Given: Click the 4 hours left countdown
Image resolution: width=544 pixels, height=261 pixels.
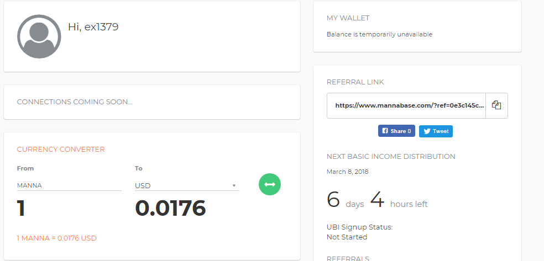Looking at the screenshot, I should pyautogui.click(x=399, y=200).
